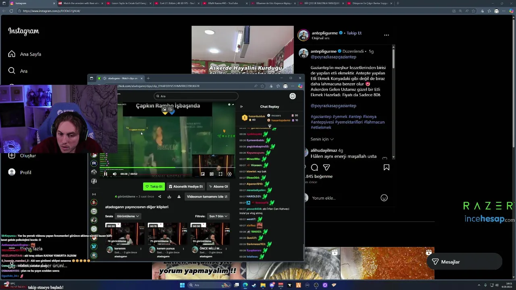
Task: Open the Mesajlar messages button
Action: click(464, 262)
